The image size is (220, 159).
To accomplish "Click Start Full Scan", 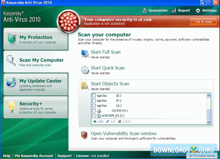I will (106, 52).
